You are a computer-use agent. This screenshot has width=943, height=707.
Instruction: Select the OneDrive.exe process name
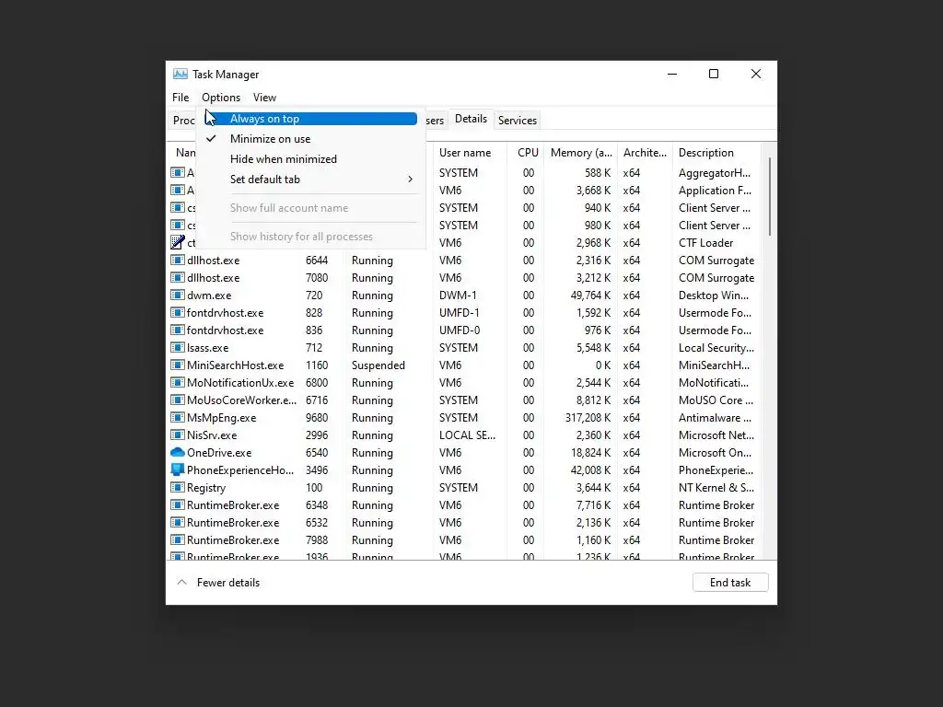pyautogui.click(x=219, y=453)
